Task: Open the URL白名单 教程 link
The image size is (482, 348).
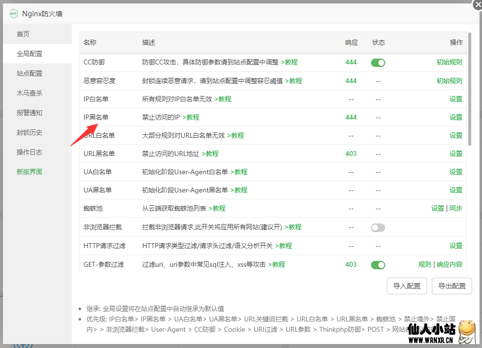Action: (235, 135)
